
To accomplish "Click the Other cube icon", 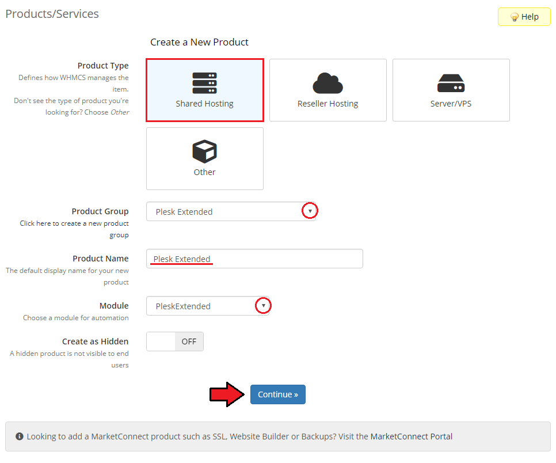I will (204, 151).
